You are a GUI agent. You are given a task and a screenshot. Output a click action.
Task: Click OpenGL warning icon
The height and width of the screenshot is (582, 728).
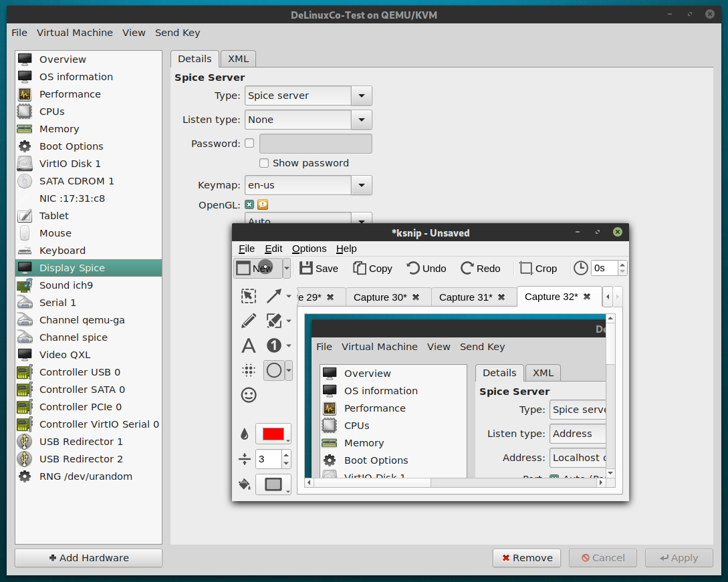263,204
